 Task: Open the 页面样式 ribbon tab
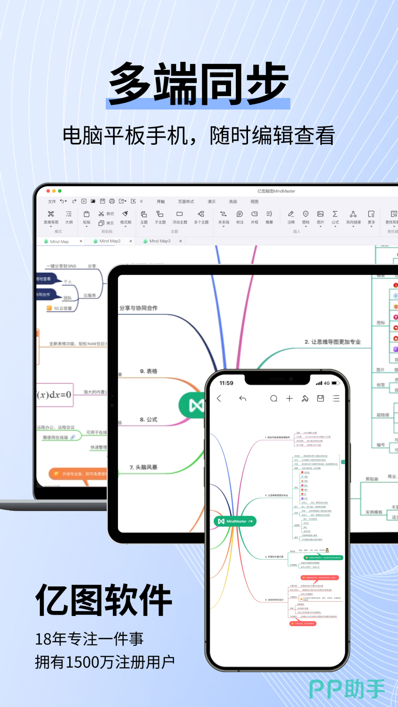coord(186,201)
